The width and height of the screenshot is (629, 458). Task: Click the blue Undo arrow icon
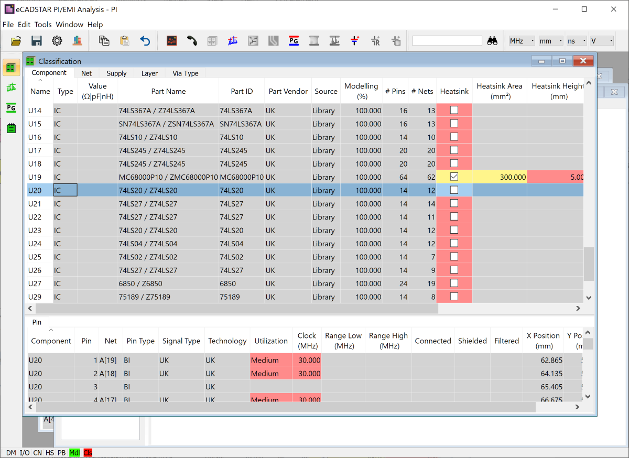[x=145, y=41]
